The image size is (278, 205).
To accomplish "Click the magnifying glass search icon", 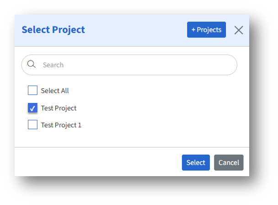I will click(32, 65).
